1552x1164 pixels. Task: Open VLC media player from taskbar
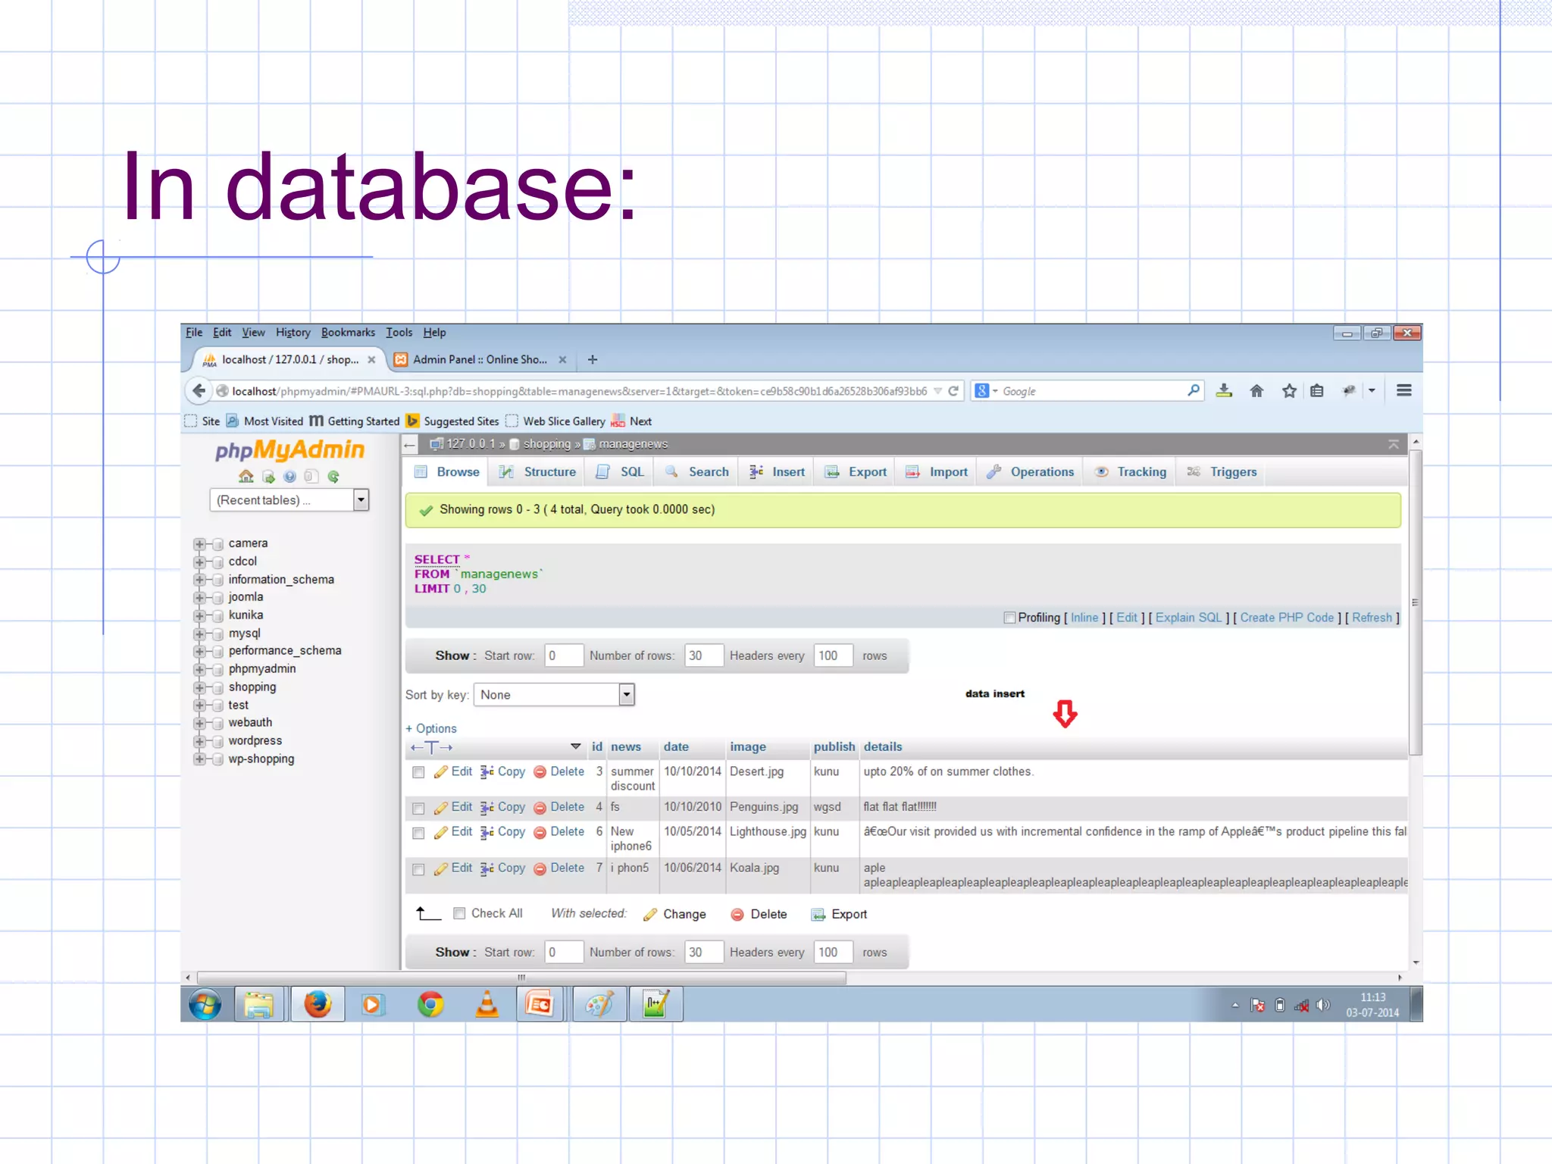pyautogui.click(x=487, y=1005)
